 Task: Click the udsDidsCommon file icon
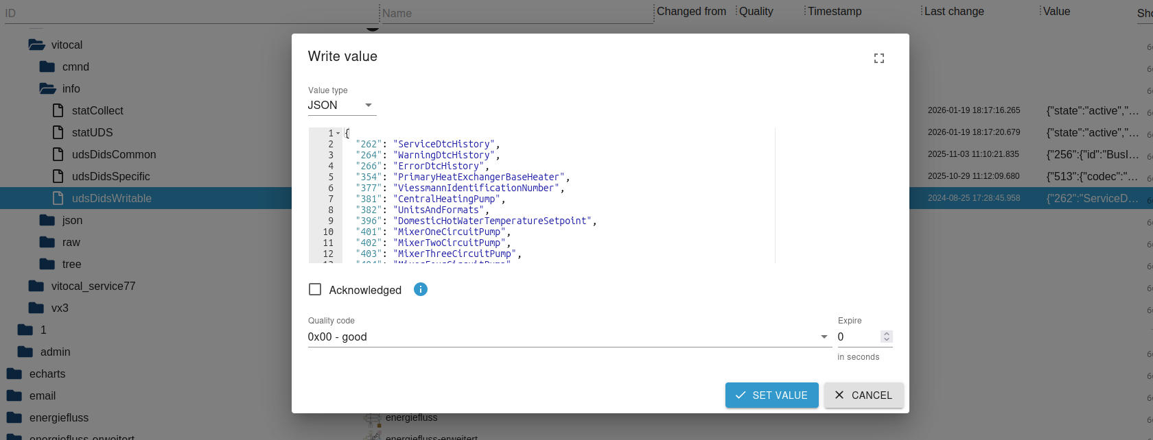(58, 154)
